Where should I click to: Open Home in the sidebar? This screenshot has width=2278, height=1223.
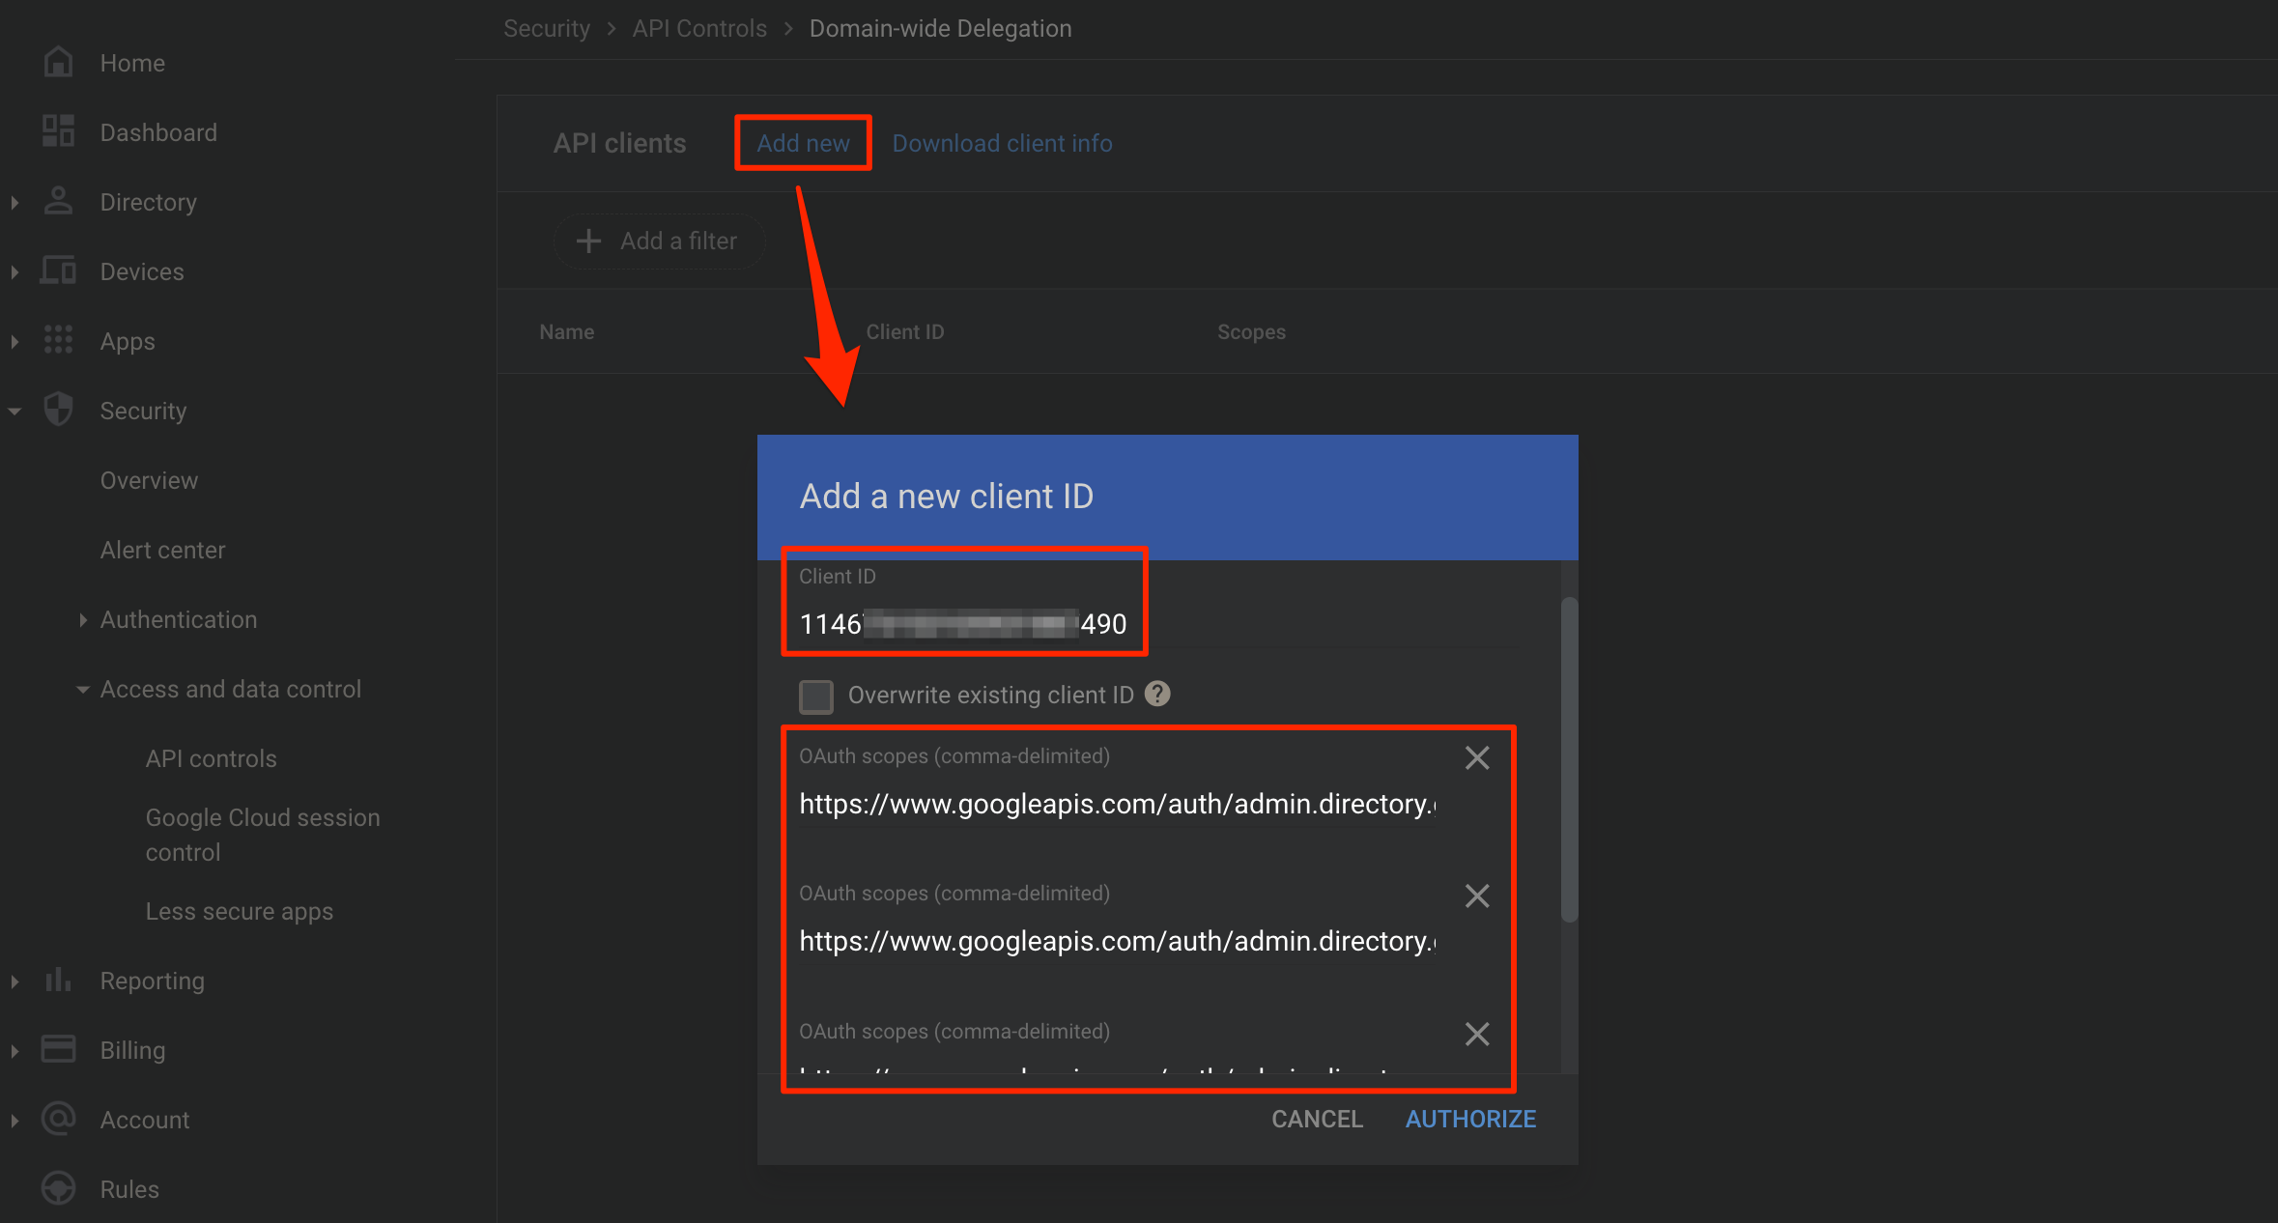tap(132, 63)
